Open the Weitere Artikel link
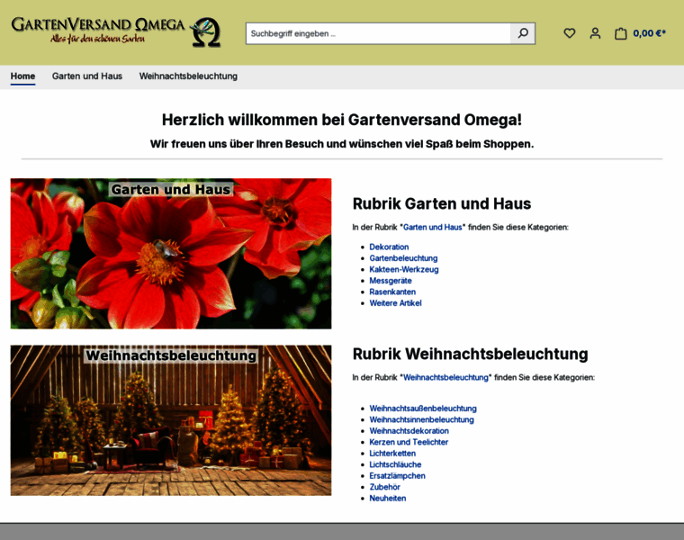 tap(395, 303)
